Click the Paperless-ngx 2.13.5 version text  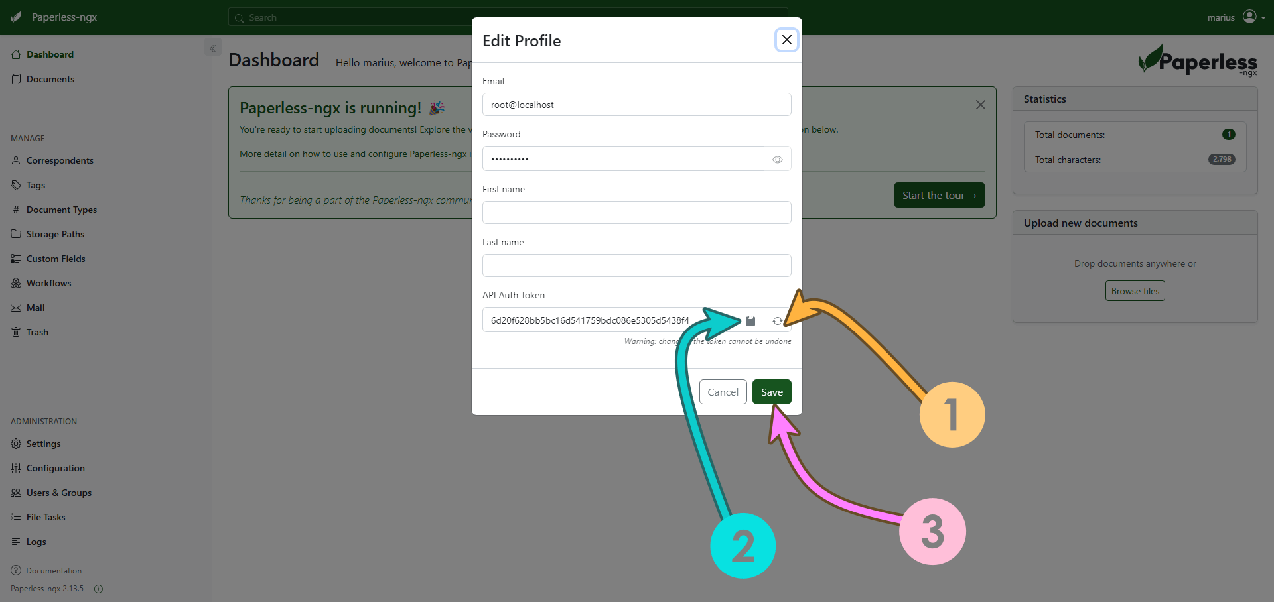(x=47, y=589)
